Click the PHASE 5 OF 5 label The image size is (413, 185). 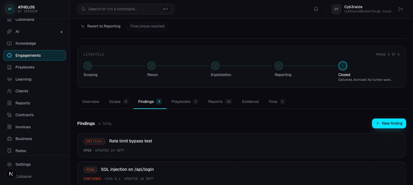click(x=388, y=55)
